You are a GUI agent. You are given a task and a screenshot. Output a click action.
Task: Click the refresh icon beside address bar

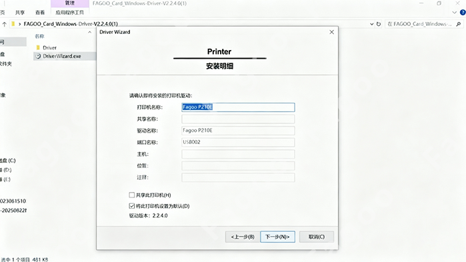[379, 24]
